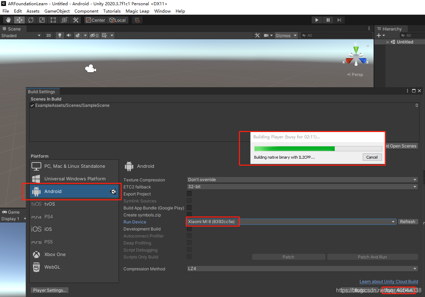Select the combined Transform tool

[x=64, y=20]
